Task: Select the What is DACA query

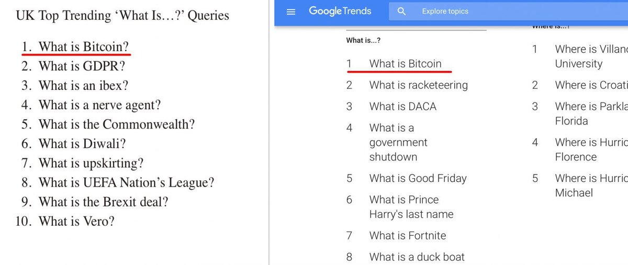Action: click(402, 107)
